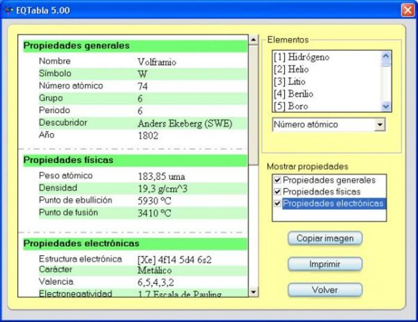Click the Peso atómico label

point(66,175)
